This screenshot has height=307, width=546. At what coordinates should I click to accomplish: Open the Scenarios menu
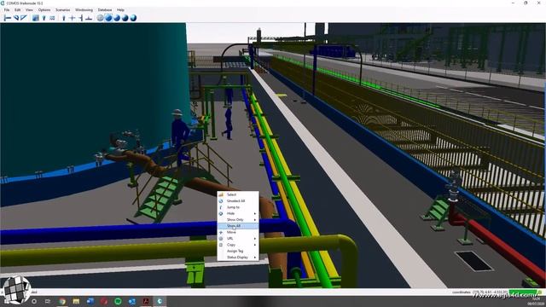coord(62,9)
